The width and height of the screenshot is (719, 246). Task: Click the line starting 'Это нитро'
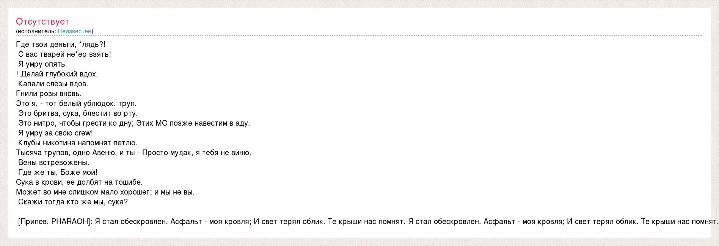134,123
